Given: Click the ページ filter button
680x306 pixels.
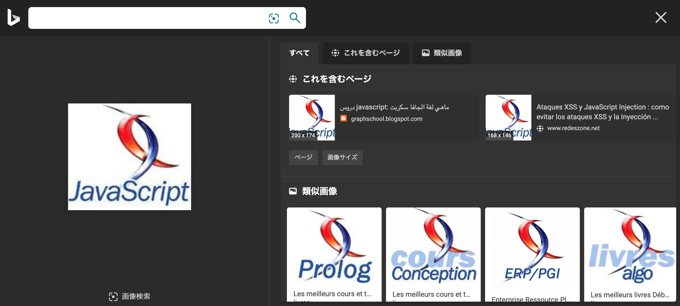Looking at the screenshot, I should coord(303,157).
